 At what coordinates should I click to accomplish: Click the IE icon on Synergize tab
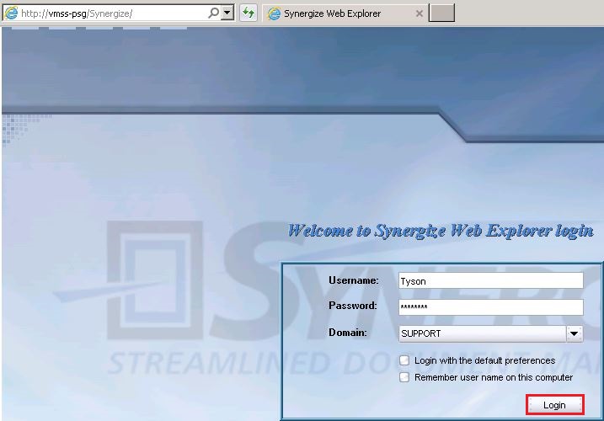[274, 13]
